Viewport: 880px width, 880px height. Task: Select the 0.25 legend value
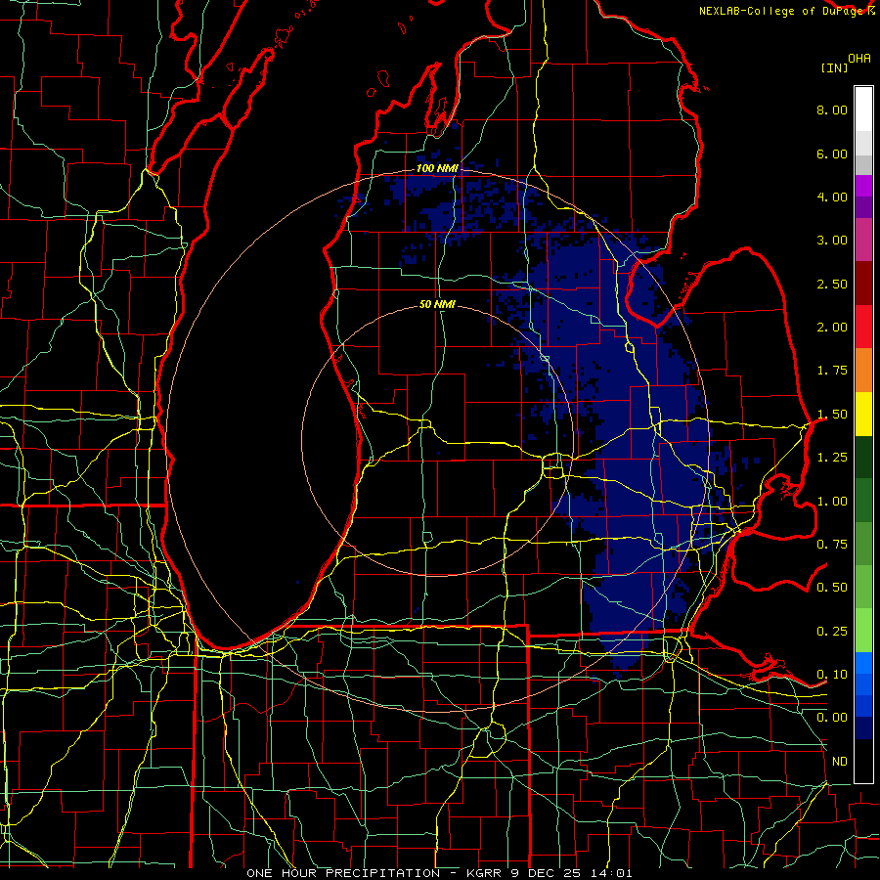pos(832,632)
